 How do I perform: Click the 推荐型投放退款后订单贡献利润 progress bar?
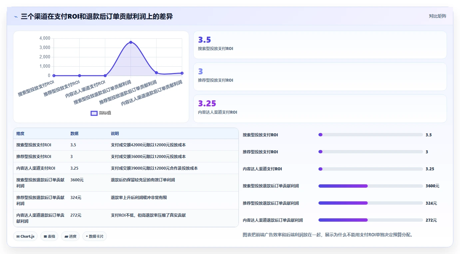pos(370,203)
